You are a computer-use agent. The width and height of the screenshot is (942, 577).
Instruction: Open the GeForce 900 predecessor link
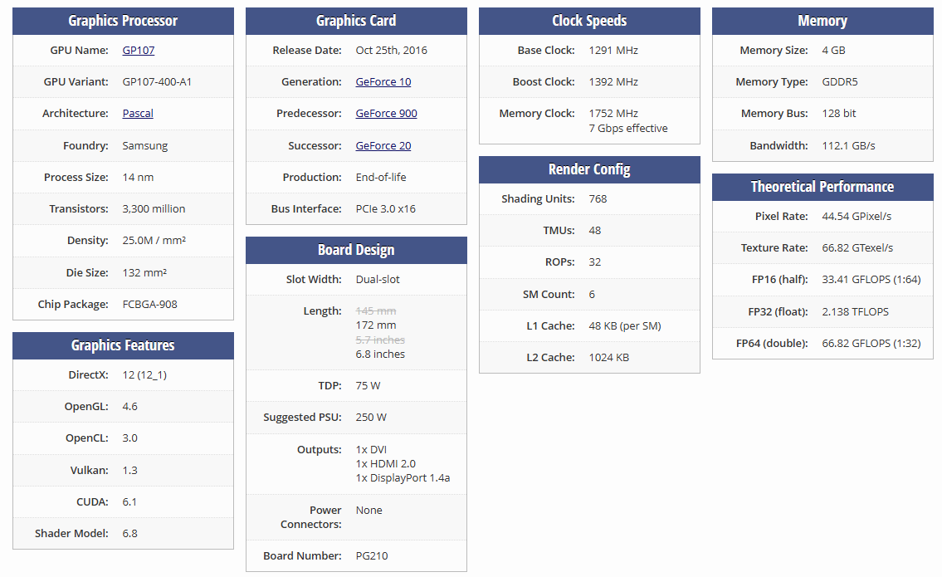[386, 114]
